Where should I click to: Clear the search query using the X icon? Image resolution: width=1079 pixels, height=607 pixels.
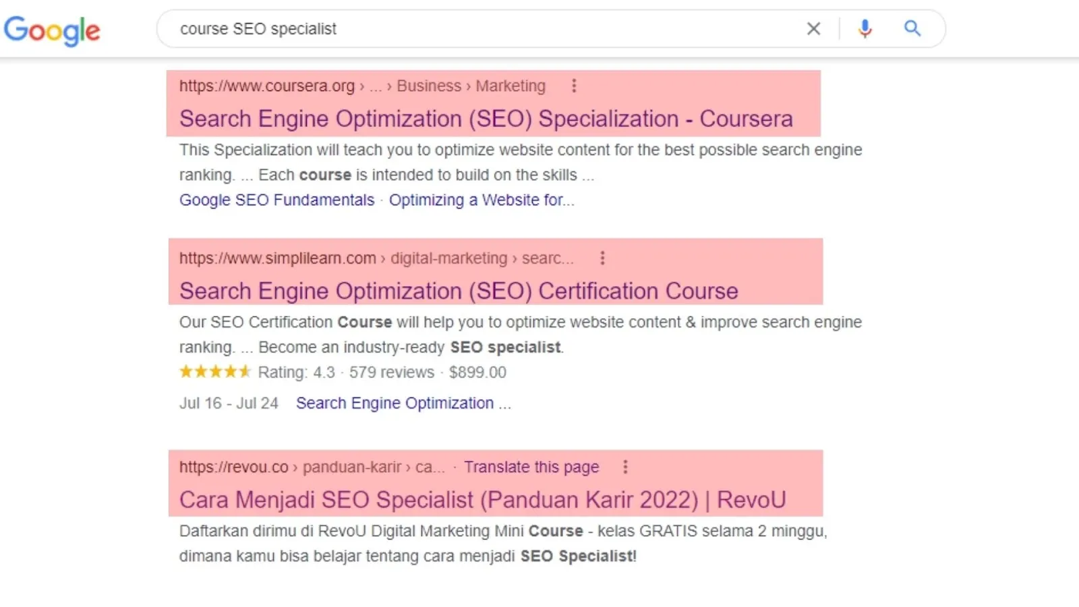[813, 28]
